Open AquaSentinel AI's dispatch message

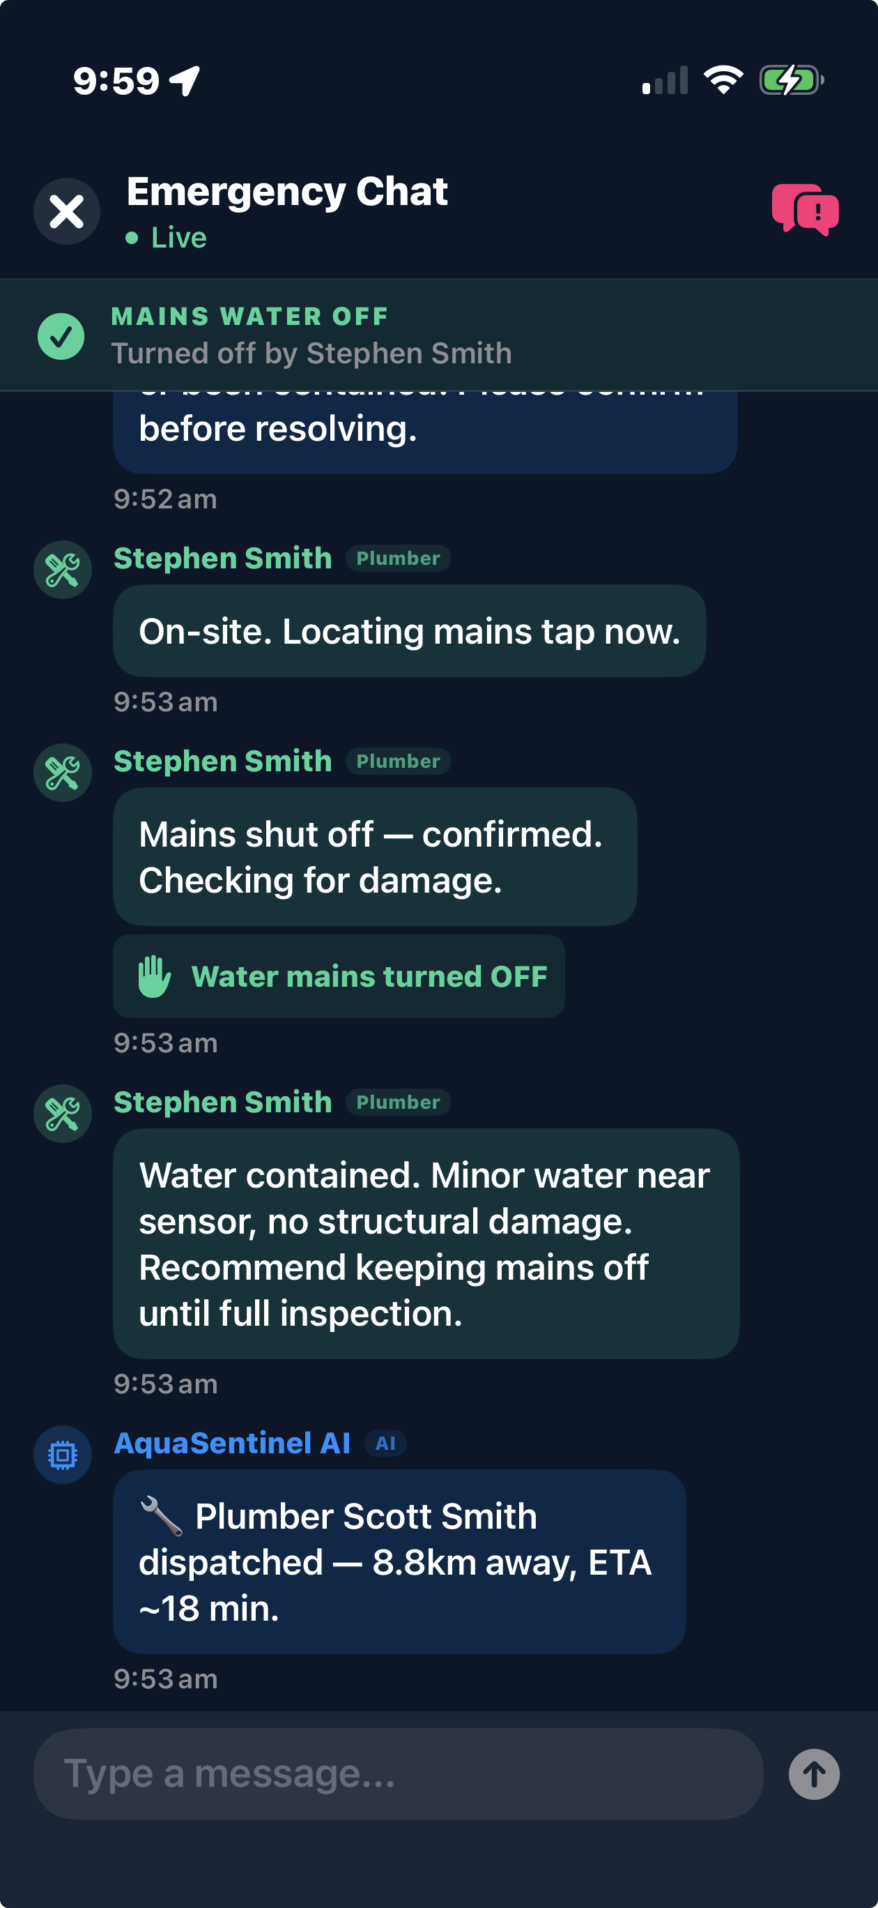(399, 1565)
